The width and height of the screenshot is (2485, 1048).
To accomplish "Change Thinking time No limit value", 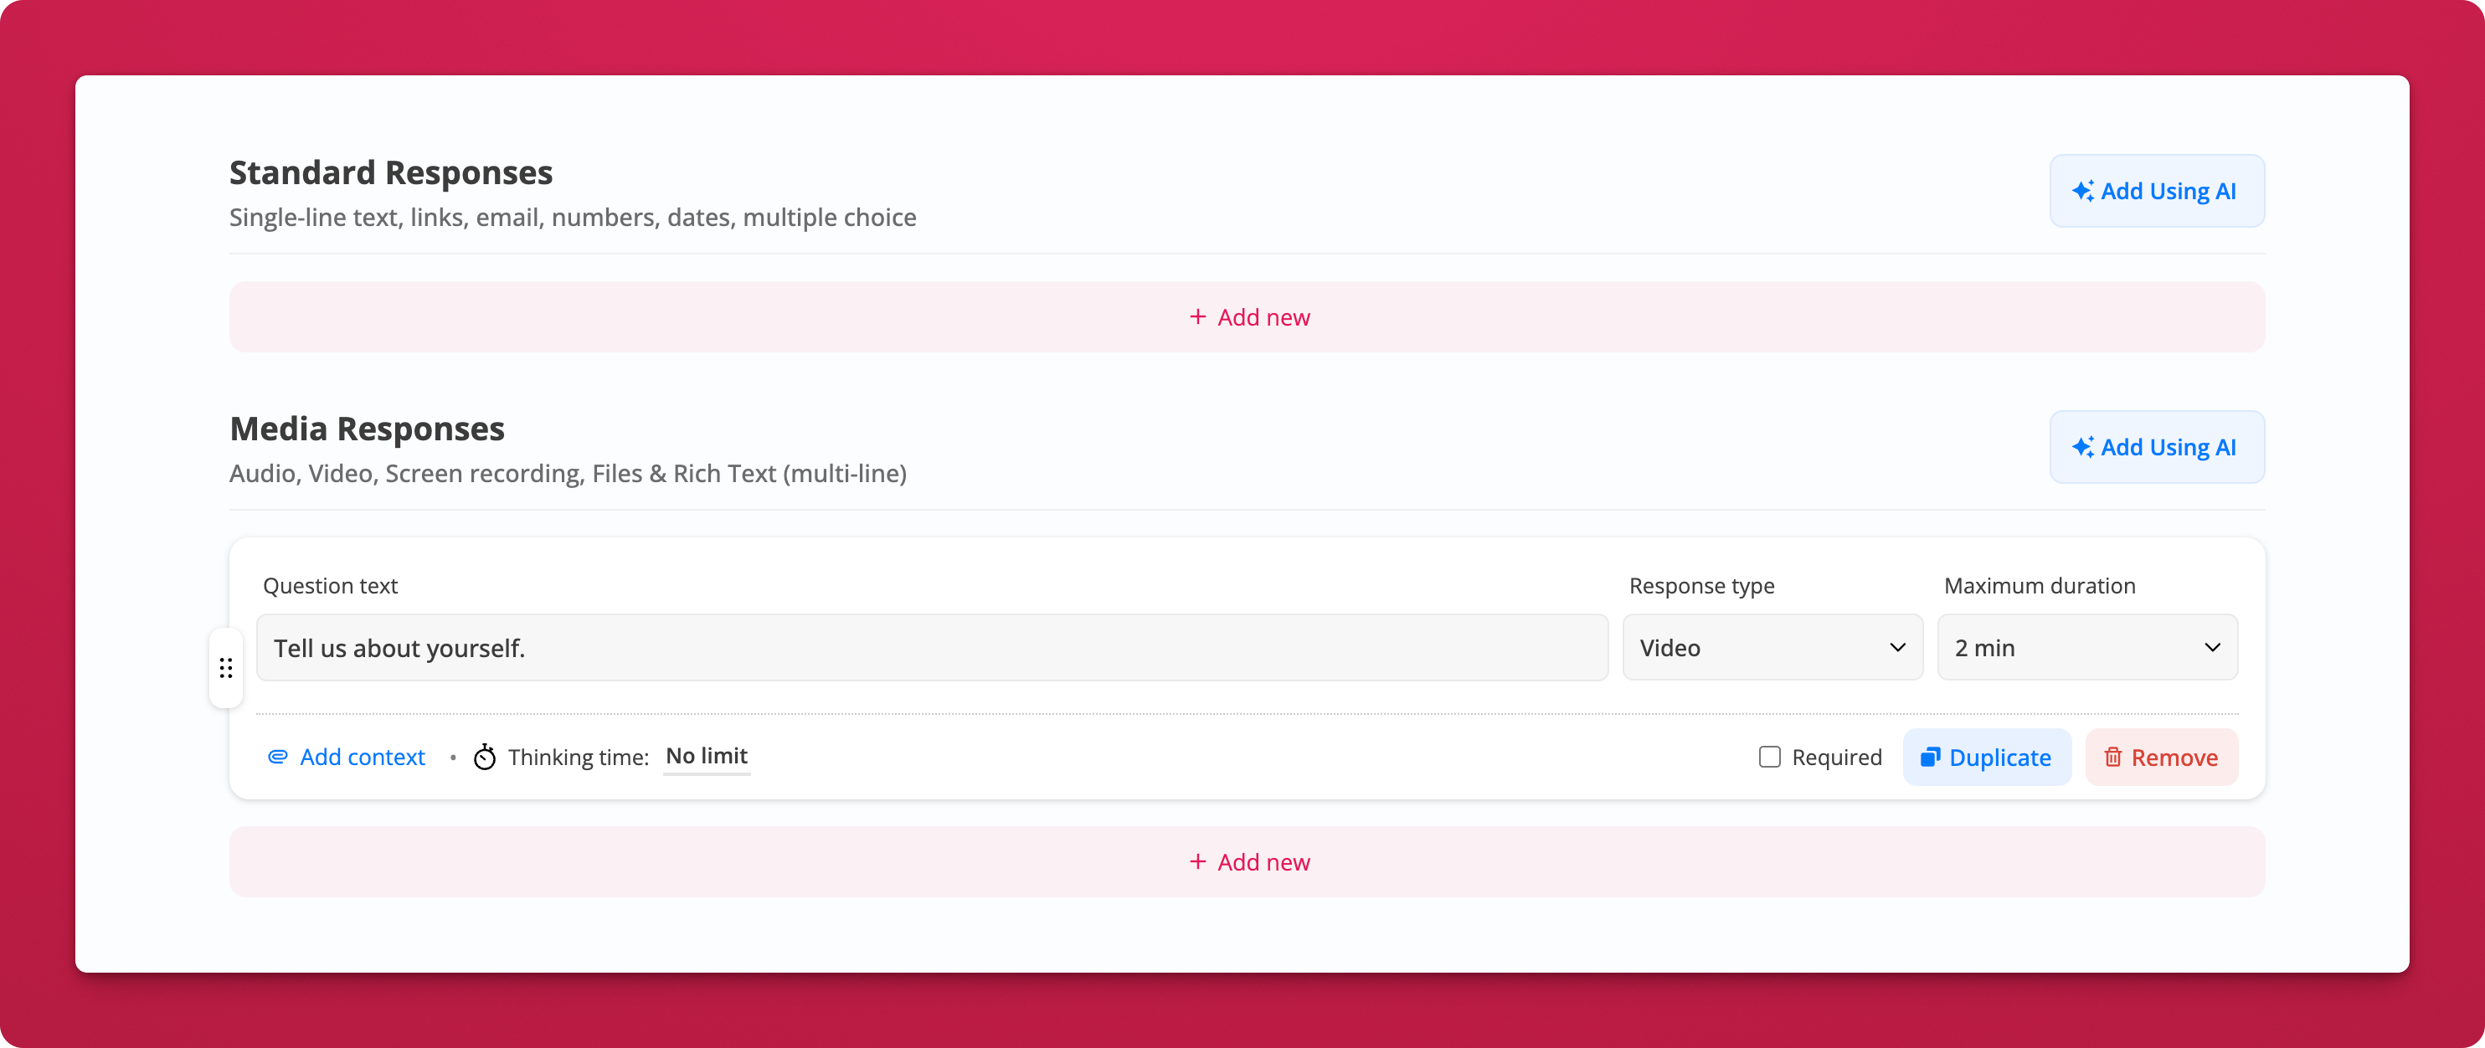I will (x=706, y=756).
